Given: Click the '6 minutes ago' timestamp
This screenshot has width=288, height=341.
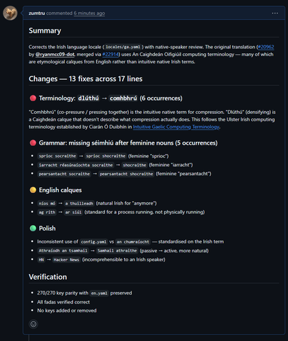Looking at the screenshot, I should [89, 13].
